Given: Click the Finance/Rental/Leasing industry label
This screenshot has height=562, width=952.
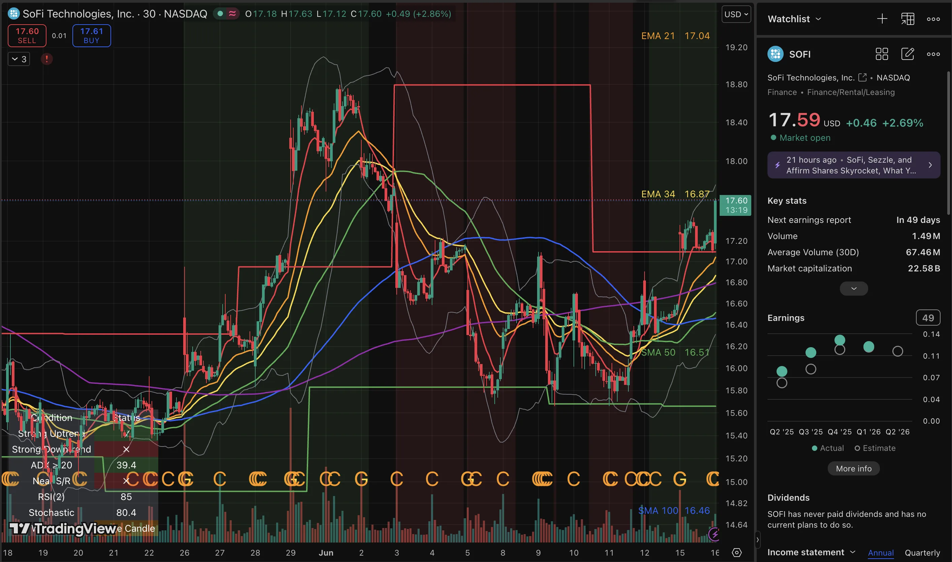Looking at the screenshot, I should click(851, 92).
